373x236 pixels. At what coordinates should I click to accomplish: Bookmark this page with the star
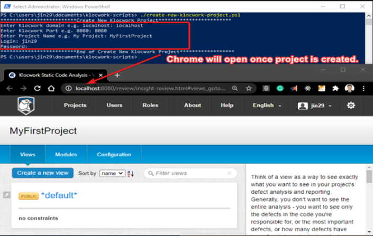(x=249, y=88)
